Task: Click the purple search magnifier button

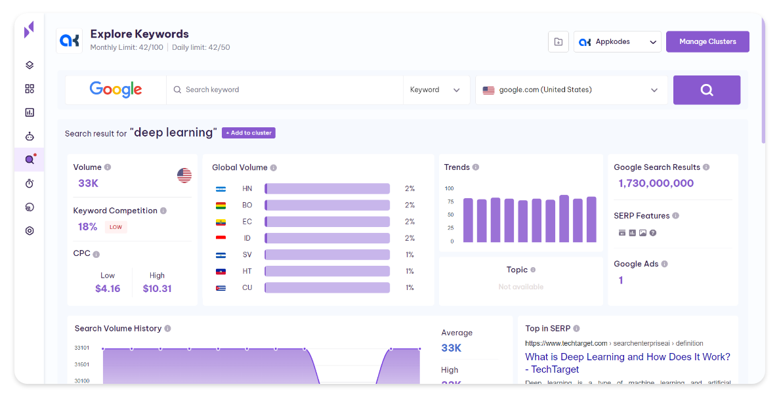Action: [x=706, y=90]
